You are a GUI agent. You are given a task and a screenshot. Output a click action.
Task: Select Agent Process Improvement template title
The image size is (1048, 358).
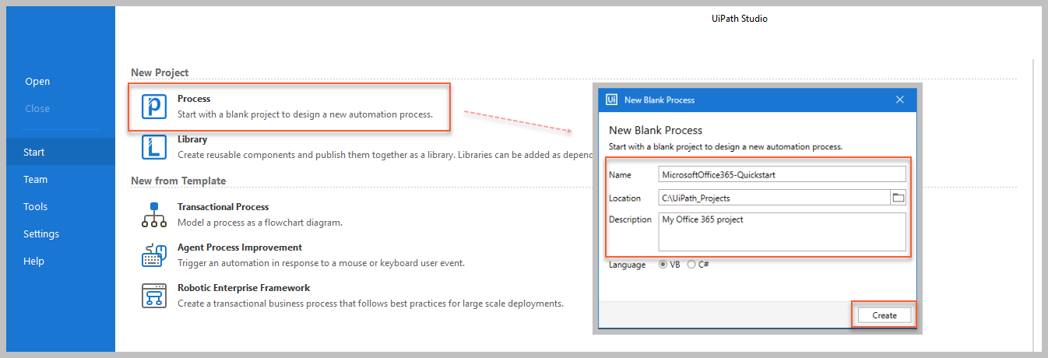[x=240, y=247]
